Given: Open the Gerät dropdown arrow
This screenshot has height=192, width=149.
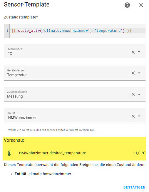Looking at the screenshot, I should [x=139, y=116].
